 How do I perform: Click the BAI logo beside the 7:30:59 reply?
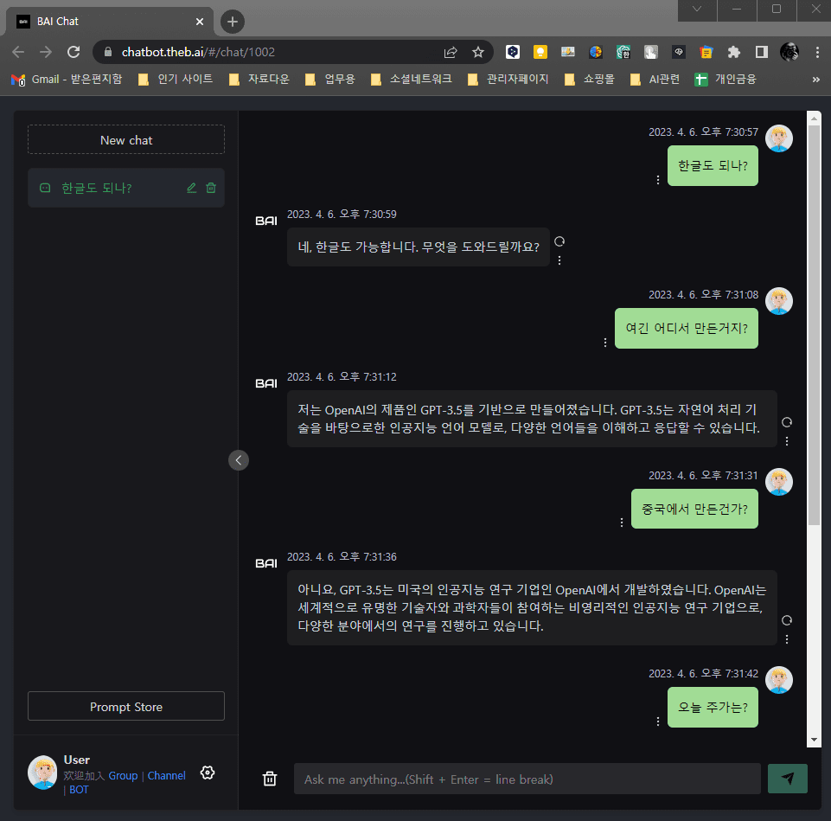coord(266,221)
